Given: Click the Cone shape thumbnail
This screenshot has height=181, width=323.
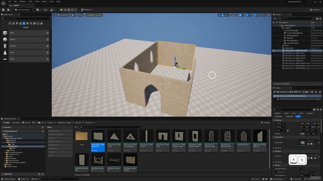Looking at the screenshot, I should click(5, 52).
